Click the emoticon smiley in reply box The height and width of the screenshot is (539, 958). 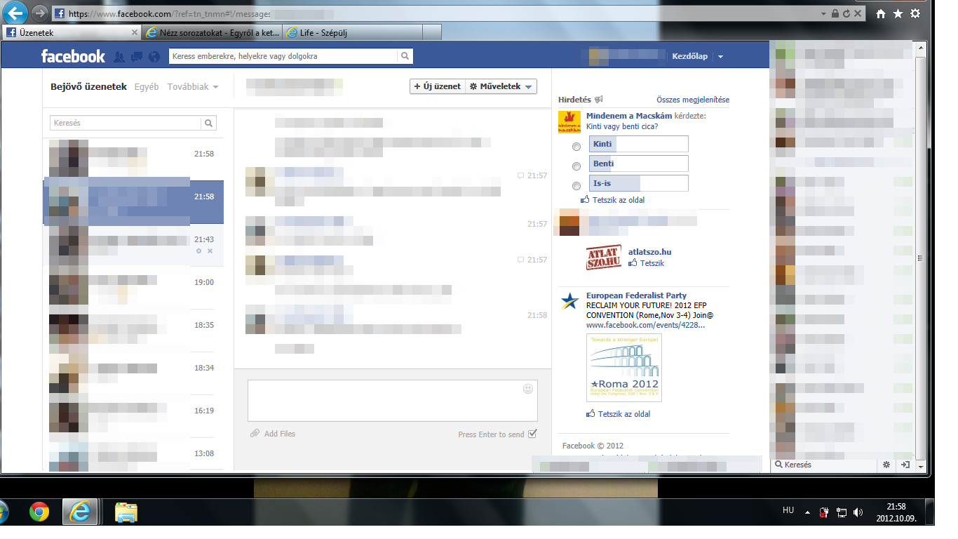pyautogui.click(x=528, y=389)
